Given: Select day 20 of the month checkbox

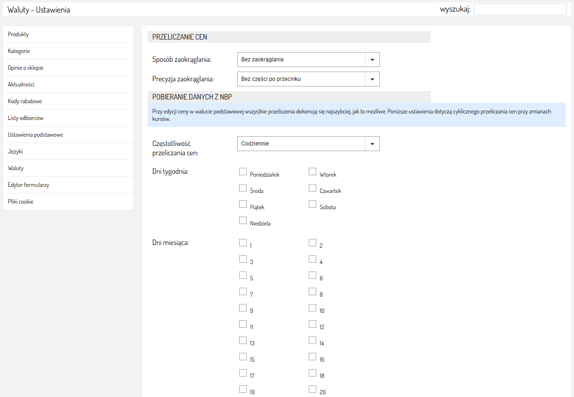Looking at the screenshot, I should tap(313, 389).
